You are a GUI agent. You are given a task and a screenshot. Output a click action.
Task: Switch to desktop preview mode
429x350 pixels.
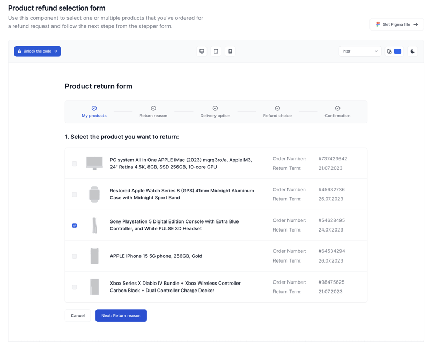coord(202,51)
